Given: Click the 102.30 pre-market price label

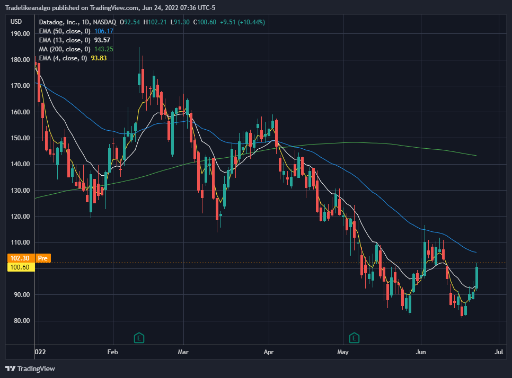Looking at the screenshot, I should coord(20,258).
